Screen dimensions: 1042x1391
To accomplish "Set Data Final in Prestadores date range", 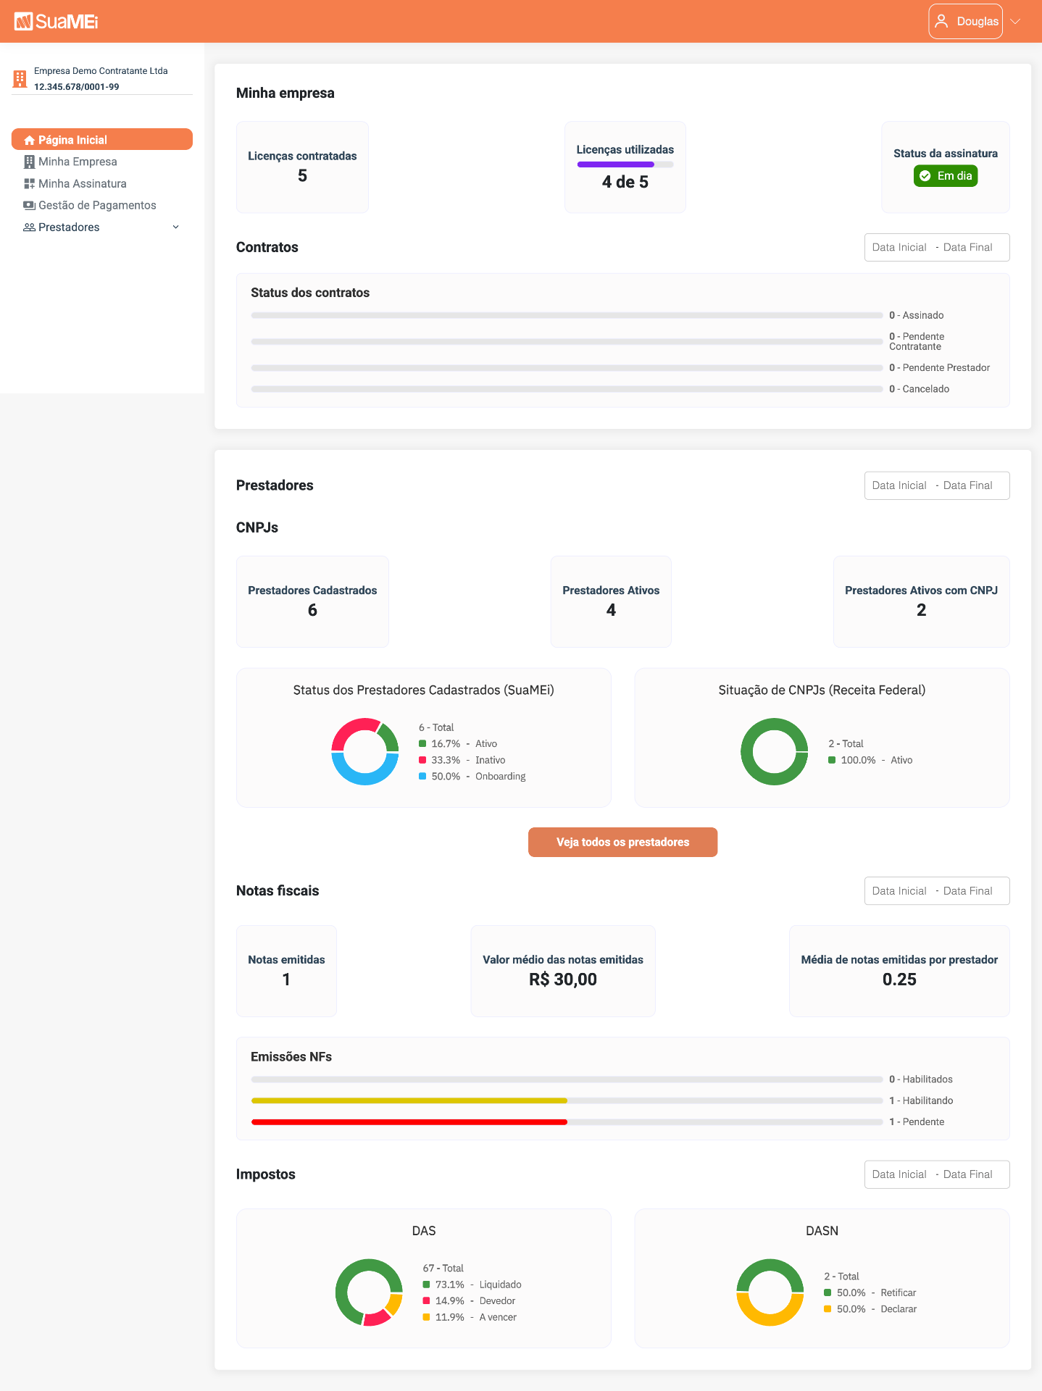I will [x=968, y=485].
